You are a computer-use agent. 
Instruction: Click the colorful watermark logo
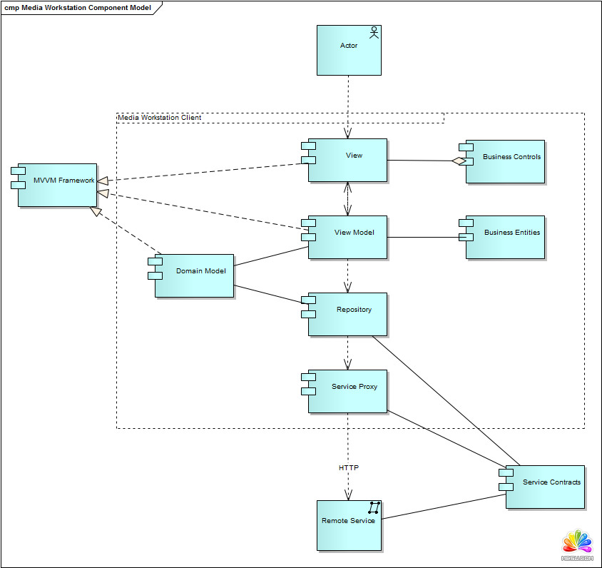[x=577, y=544]
